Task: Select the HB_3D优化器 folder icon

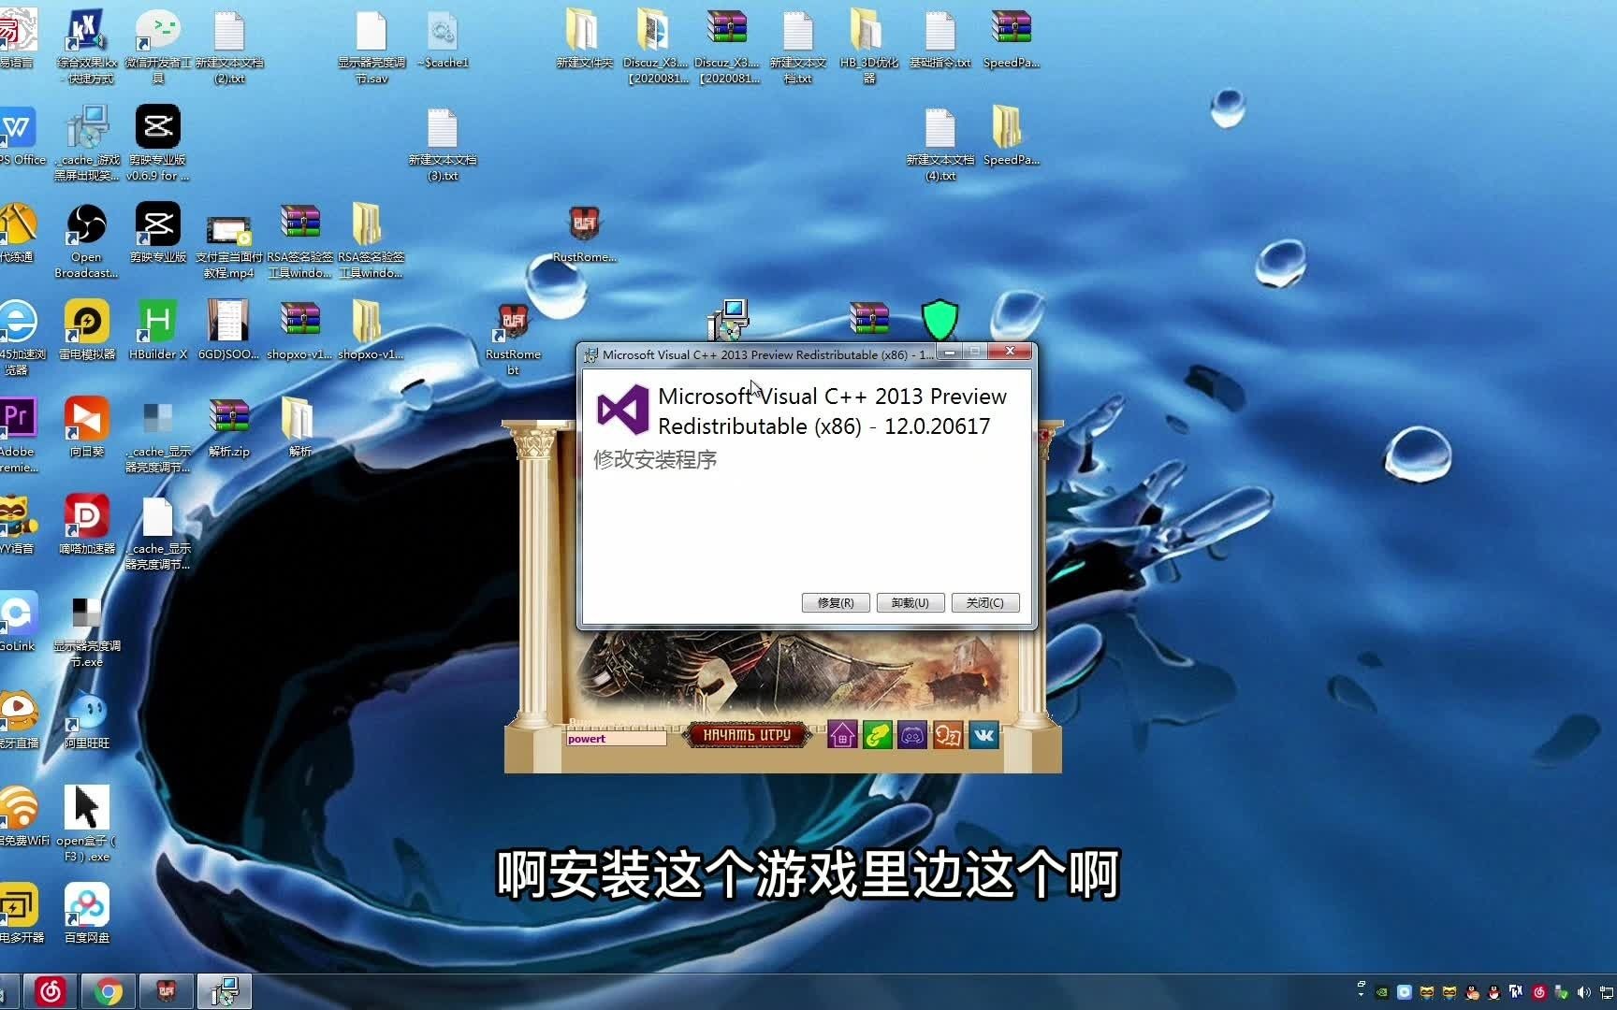Action: [868, 46]
